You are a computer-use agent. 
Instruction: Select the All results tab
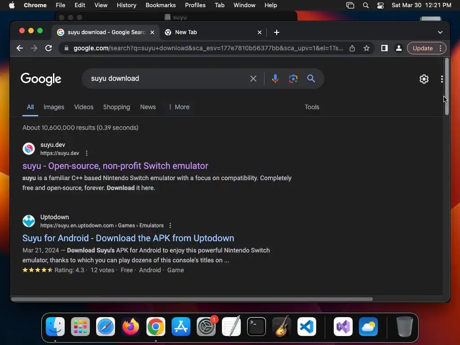[30, 107]
